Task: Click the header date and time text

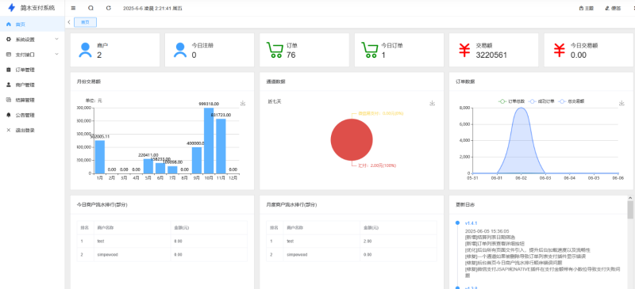Action: (152, 8)
